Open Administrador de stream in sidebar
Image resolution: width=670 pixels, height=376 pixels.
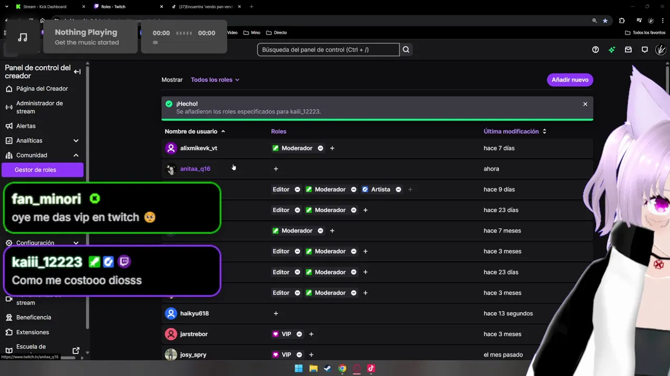[42, 107]
